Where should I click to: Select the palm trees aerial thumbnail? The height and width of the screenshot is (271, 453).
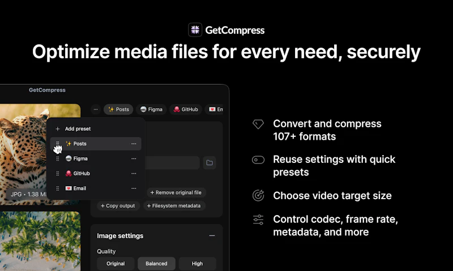tap(40, 241)
